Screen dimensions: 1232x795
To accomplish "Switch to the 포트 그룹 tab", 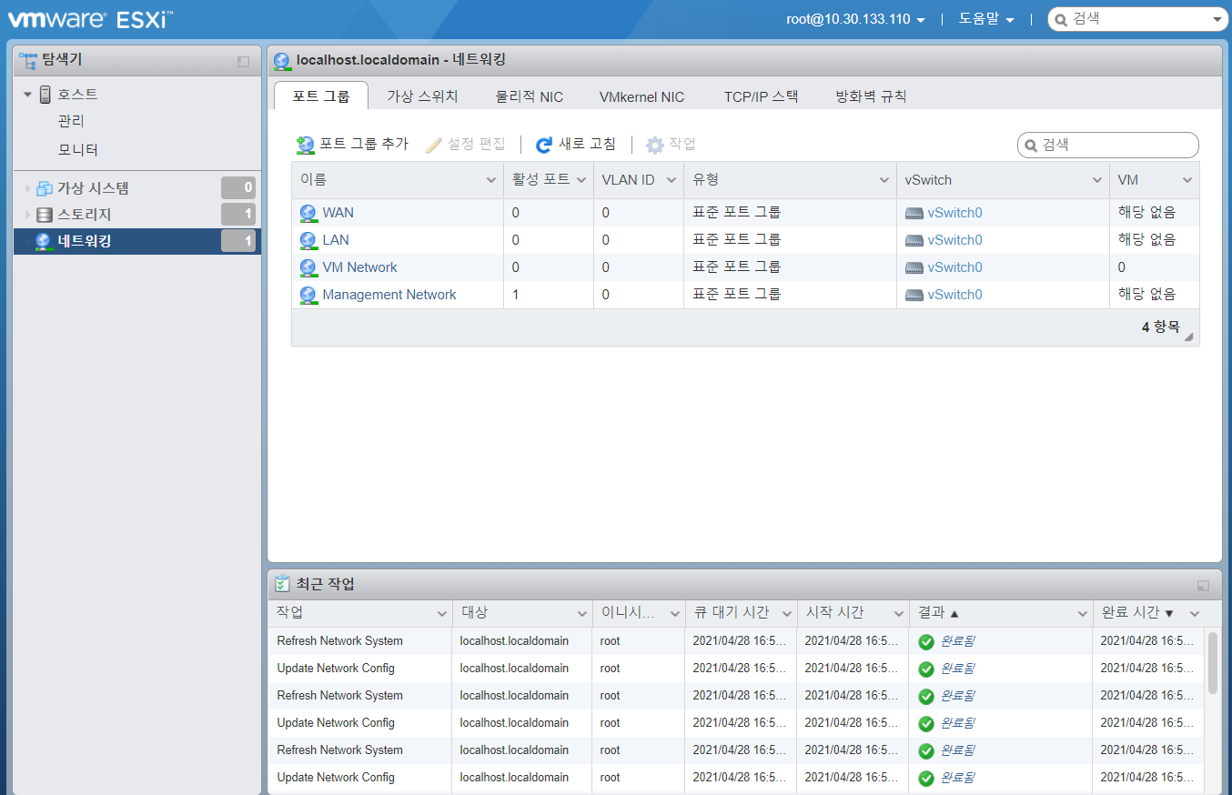I will coord(320,96).
